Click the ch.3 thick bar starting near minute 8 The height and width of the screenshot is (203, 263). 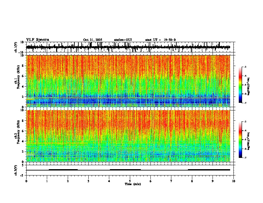pos(209,170)
